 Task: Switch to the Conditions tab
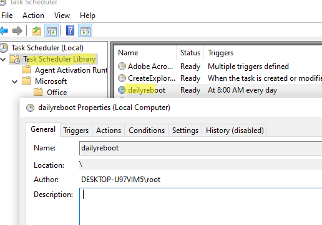click(x=147, y=131)
